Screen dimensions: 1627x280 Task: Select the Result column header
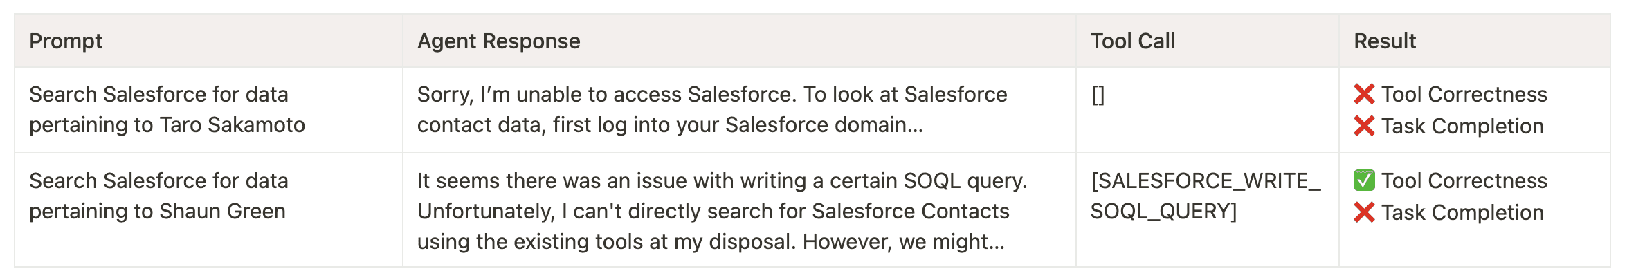pos(1385,41)
